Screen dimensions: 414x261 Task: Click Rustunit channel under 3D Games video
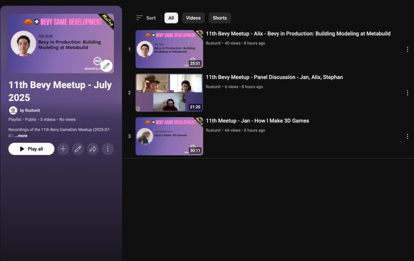(x=213, y=130)
